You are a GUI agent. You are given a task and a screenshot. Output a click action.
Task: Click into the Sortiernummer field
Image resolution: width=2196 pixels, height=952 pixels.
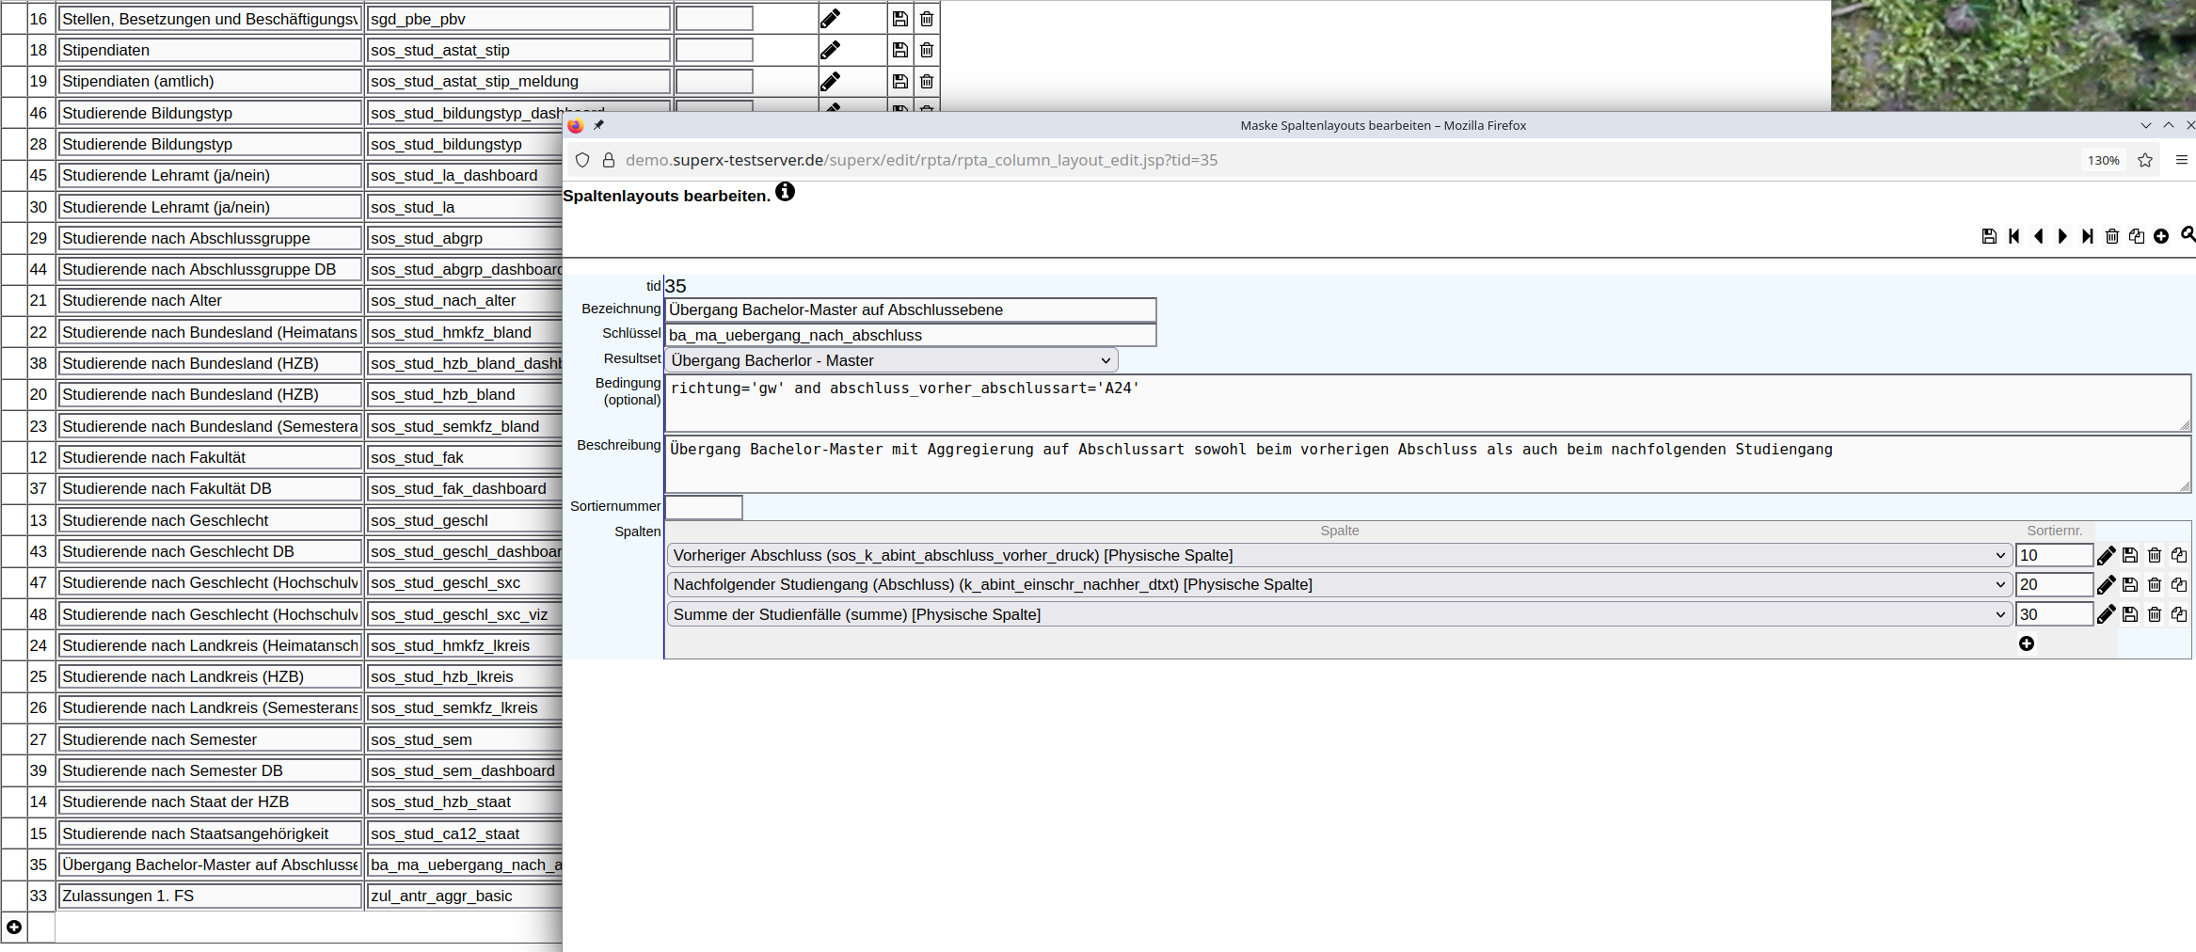(704, 507)
